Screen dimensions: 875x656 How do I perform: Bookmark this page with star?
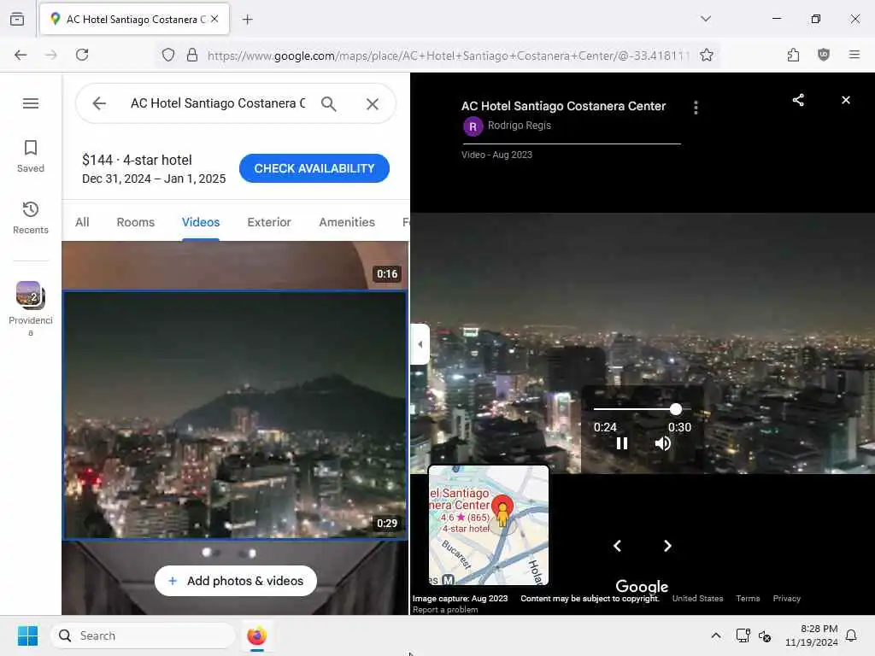(707, 55)
